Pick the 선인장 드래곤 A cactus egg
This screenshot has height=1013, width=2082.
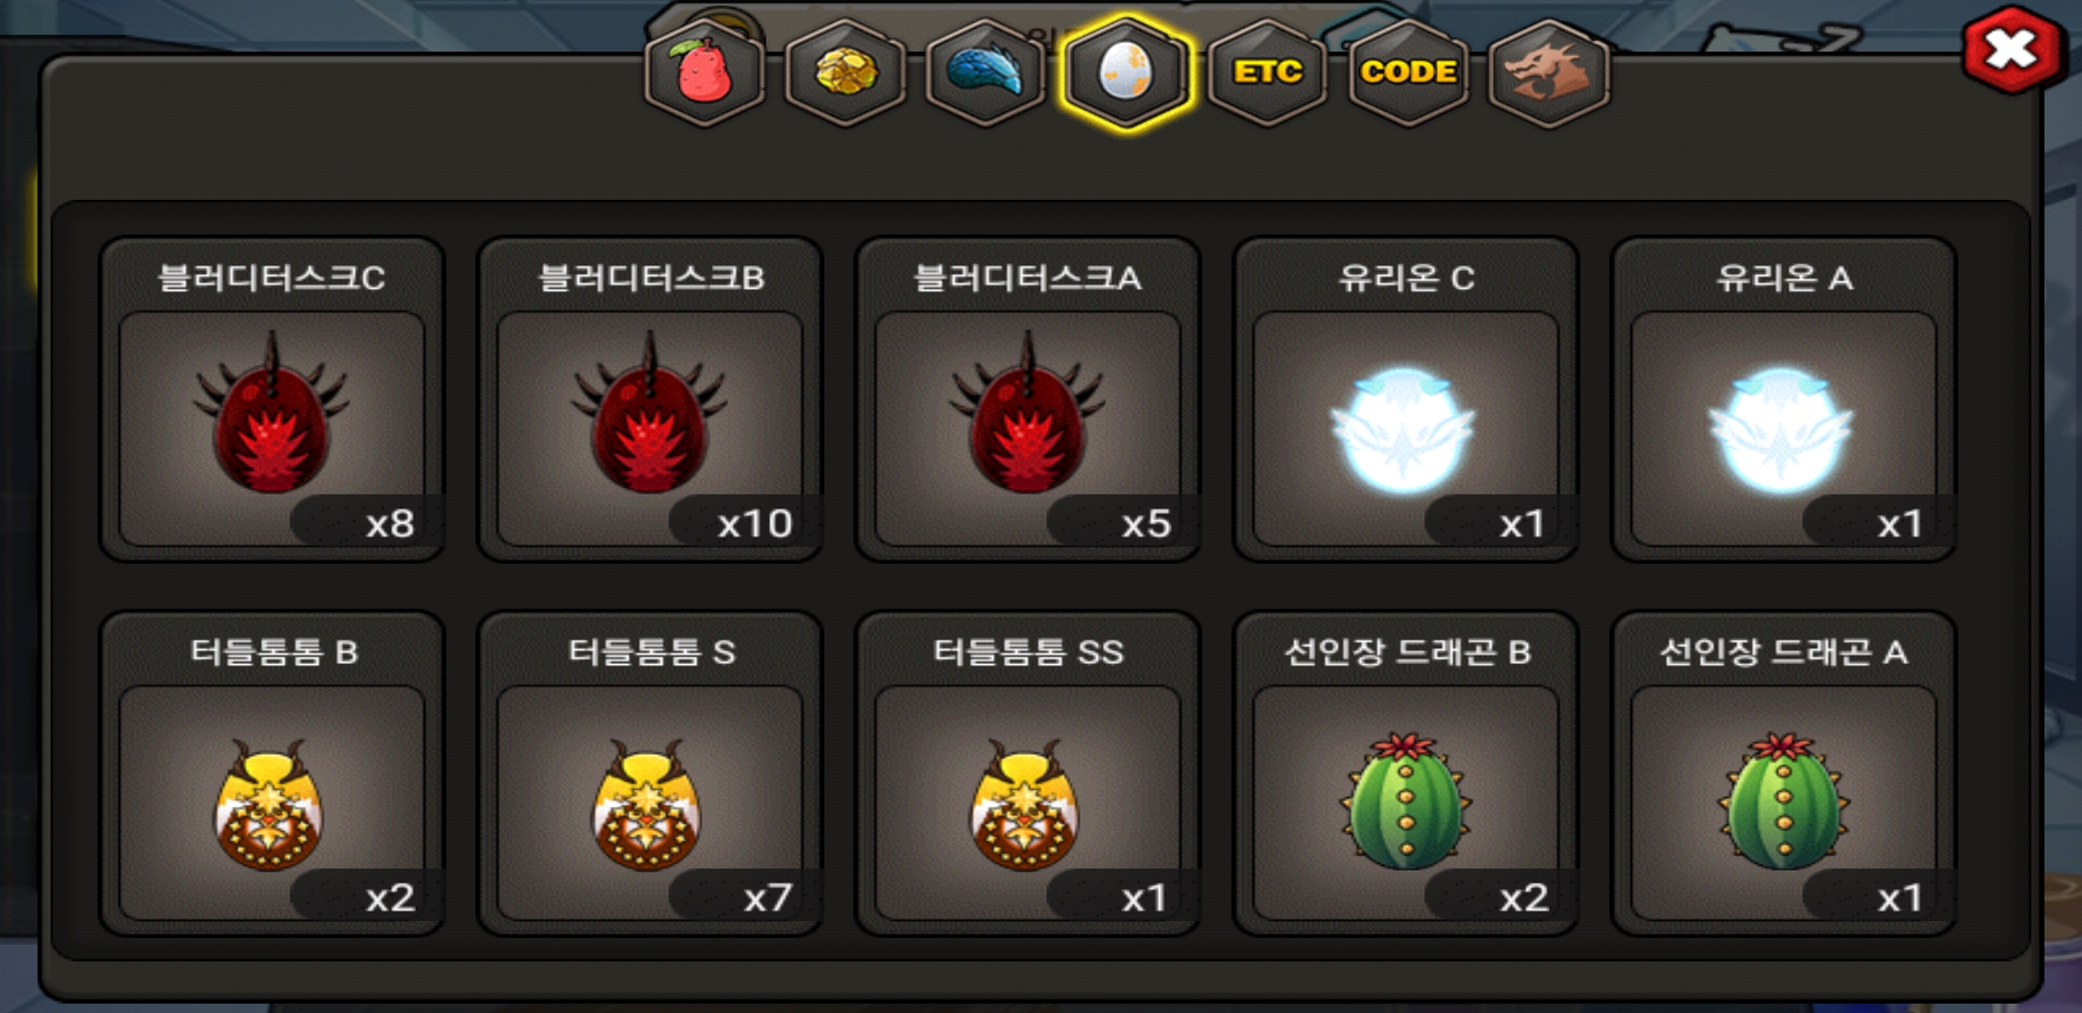(1784, 800)
